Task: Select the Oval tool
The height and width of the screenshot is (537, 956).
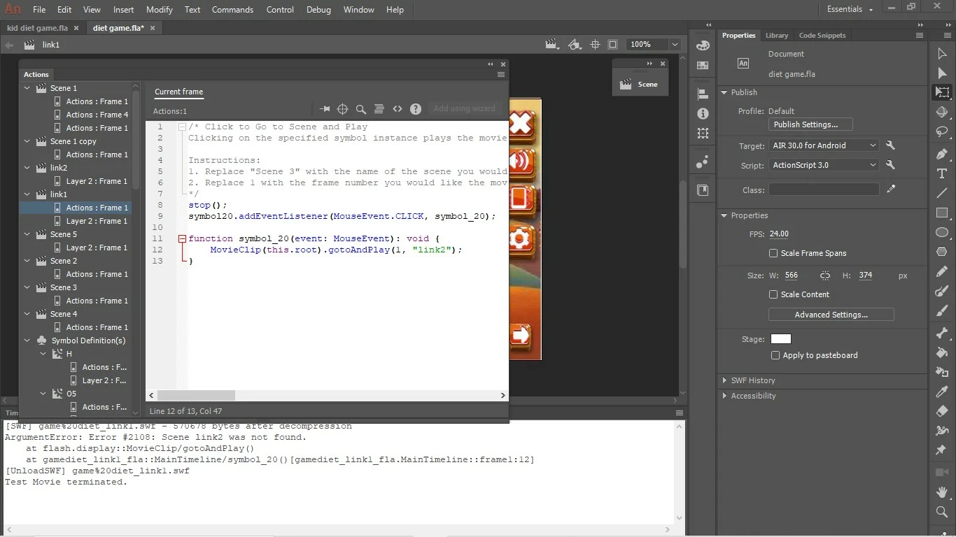Action: [x=942, y=232]
